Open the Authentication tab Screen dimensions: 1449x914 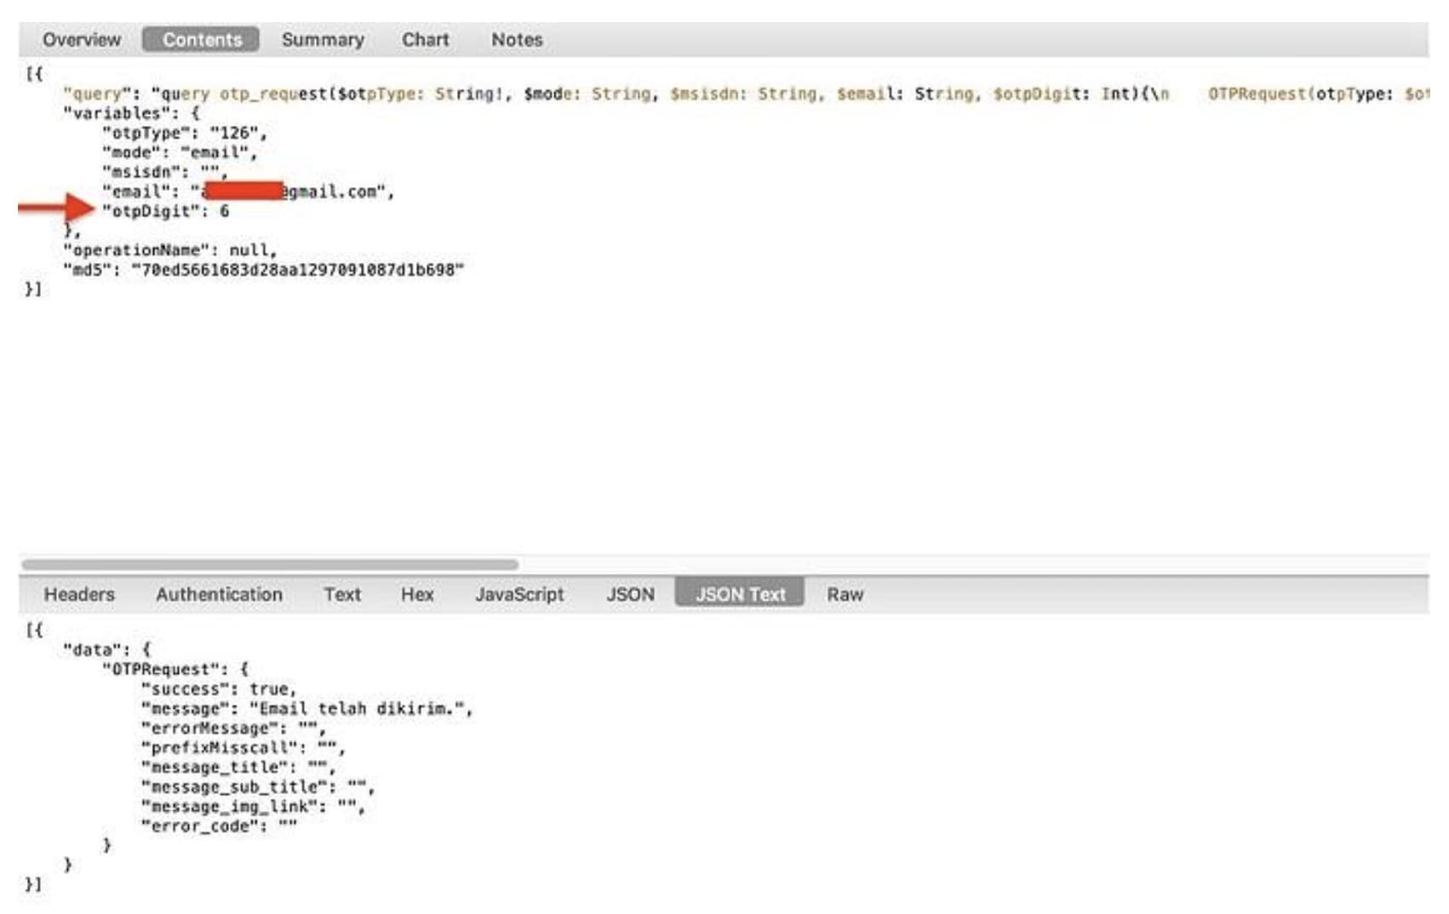click(x=219, y=594)
